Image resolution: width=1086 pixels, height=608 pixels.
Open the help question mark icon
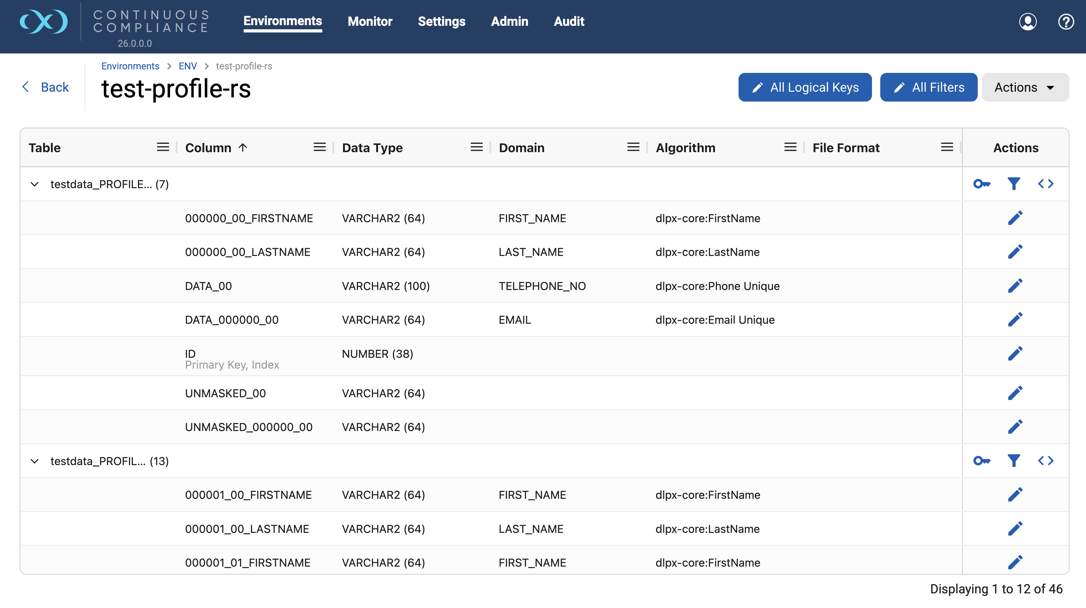pyautogui.click(x=1066, y=22)
